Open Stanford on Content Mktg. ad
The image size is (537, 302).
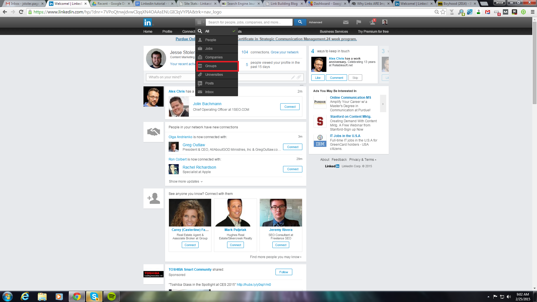[x=350, y=117]
